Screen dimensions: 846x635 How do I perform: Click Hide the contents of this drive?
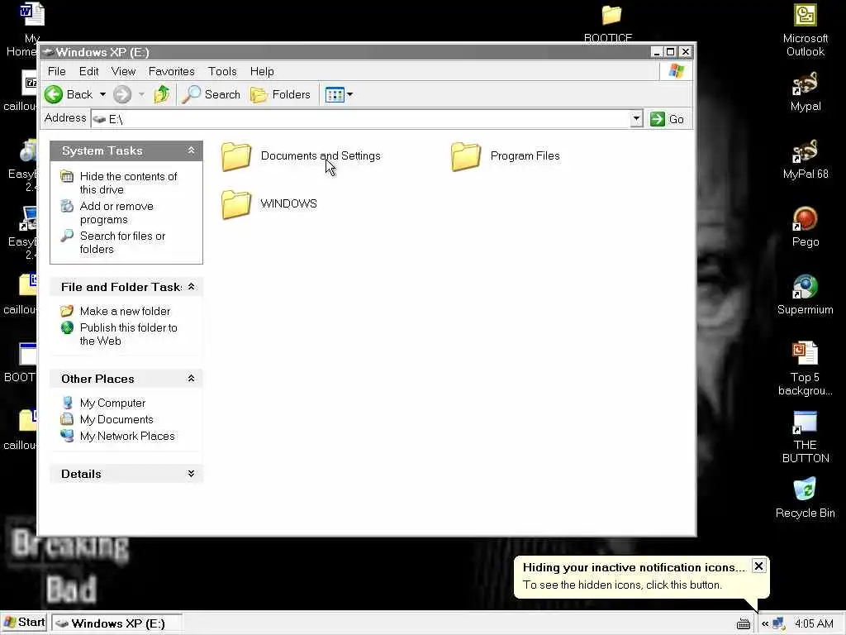[x=128, y=183]
